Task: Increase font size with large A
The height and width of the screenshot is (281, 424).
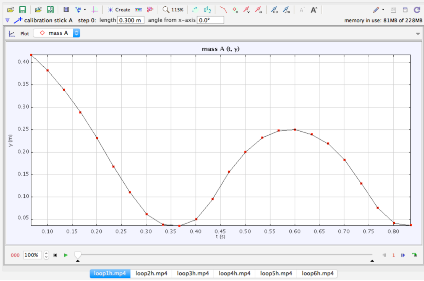Action: coord(314,10)
